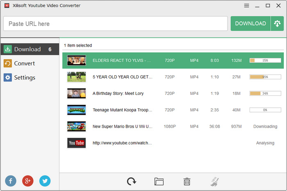The height and width of the screenshot is (191, 287).
Task: Click the "8:03" duration value
Action: (214, 61)
